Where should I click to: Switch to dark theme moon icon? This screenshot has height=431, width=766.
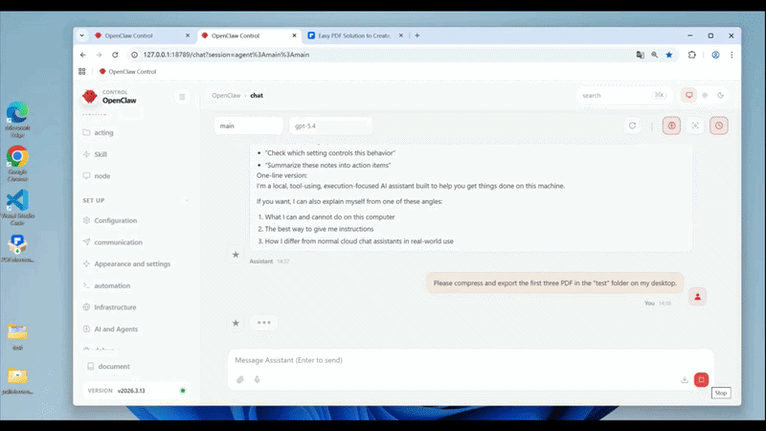pos(721,95)
